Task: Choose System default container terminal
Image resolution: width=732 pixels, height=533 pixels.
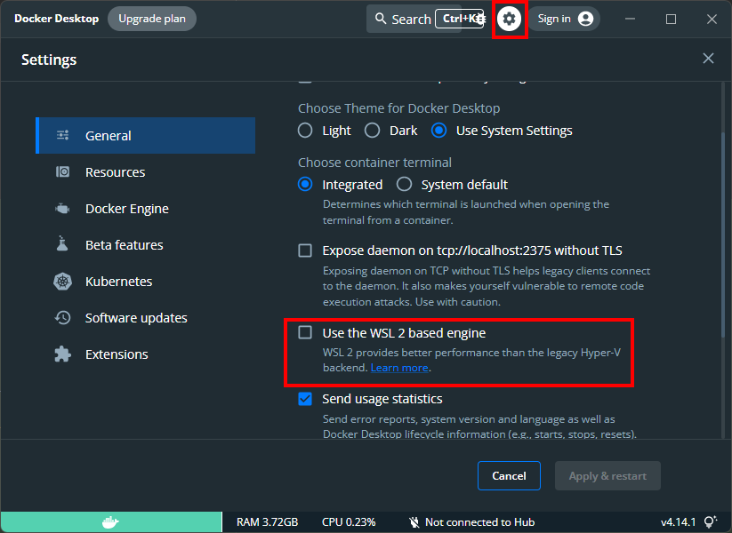Action: tap(405, 185)
